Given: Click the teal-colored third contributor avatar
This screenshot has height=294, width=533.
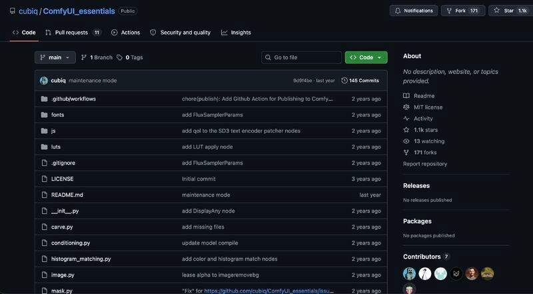Looking at the screenshot, I should pos(440,273).
